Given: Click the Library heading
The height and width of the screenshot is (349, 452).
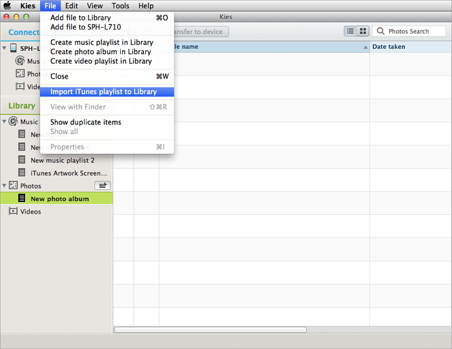Looking at the screenshot, I should pos(22,106).
